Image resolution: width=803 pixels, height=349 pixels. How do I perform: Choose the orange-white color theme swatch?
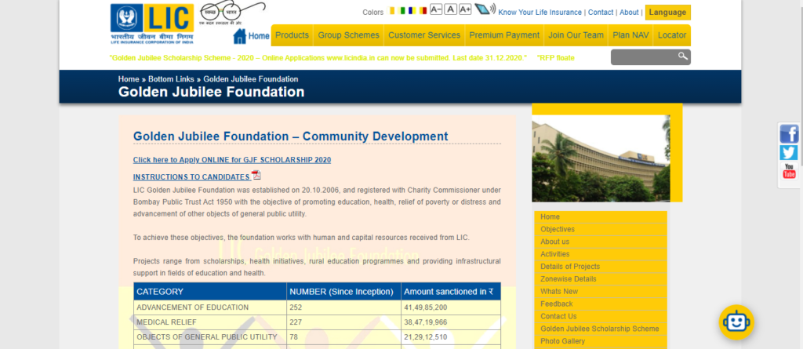[x=392, y=10]
